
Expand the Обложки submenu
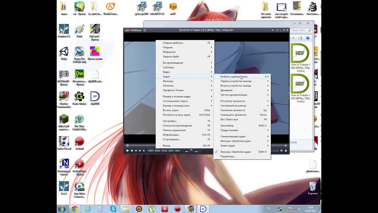(x=185, y=86)
